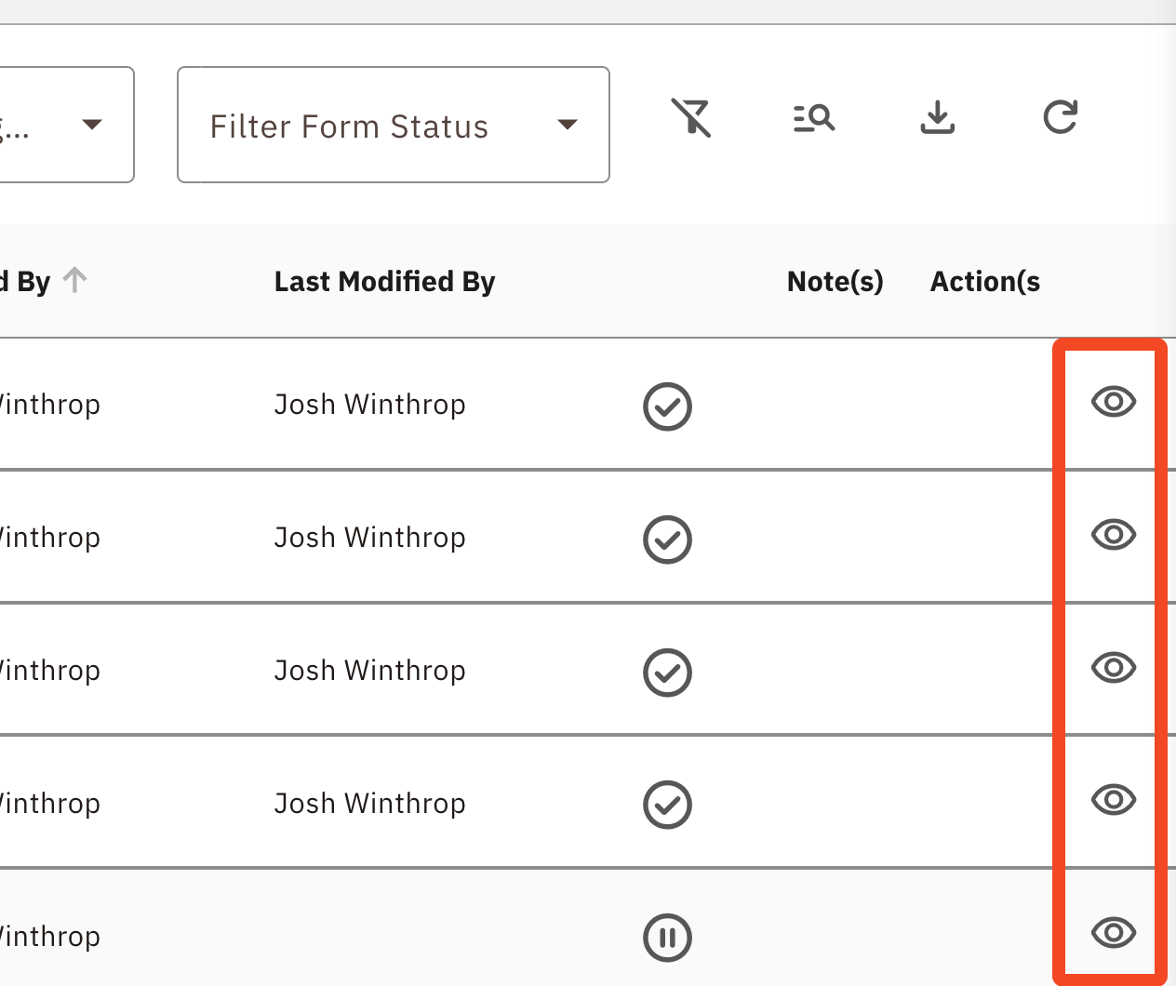This screenshot has width=1176, height=986.
Task: View the first row with its eye icon
Action: 1114,402
